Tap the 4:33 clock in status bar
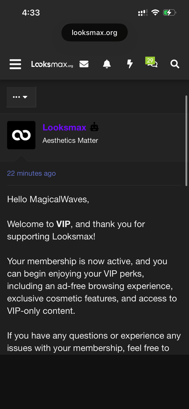The width and height of the screenshot is (189, 409). point(31,12)
